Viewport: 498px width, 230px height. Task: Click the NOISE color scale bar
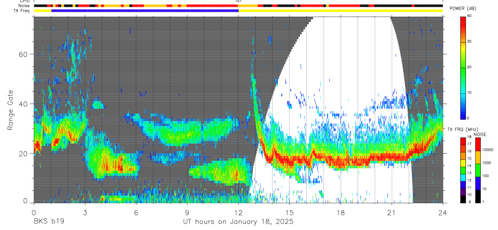(x=478, y=170)
